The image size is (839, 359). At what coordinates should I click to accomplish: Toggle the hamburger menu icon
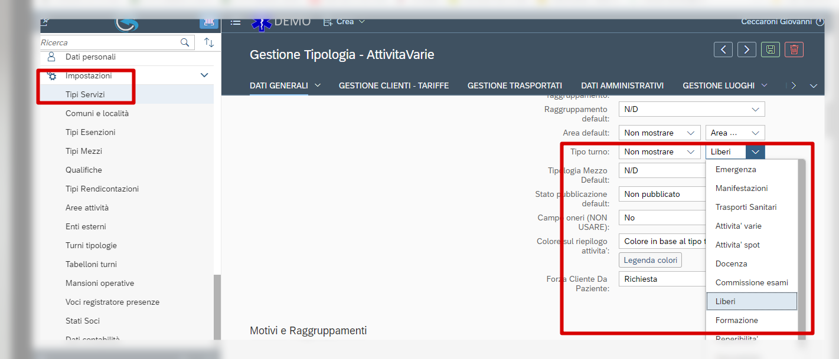(x=236, y=22)
